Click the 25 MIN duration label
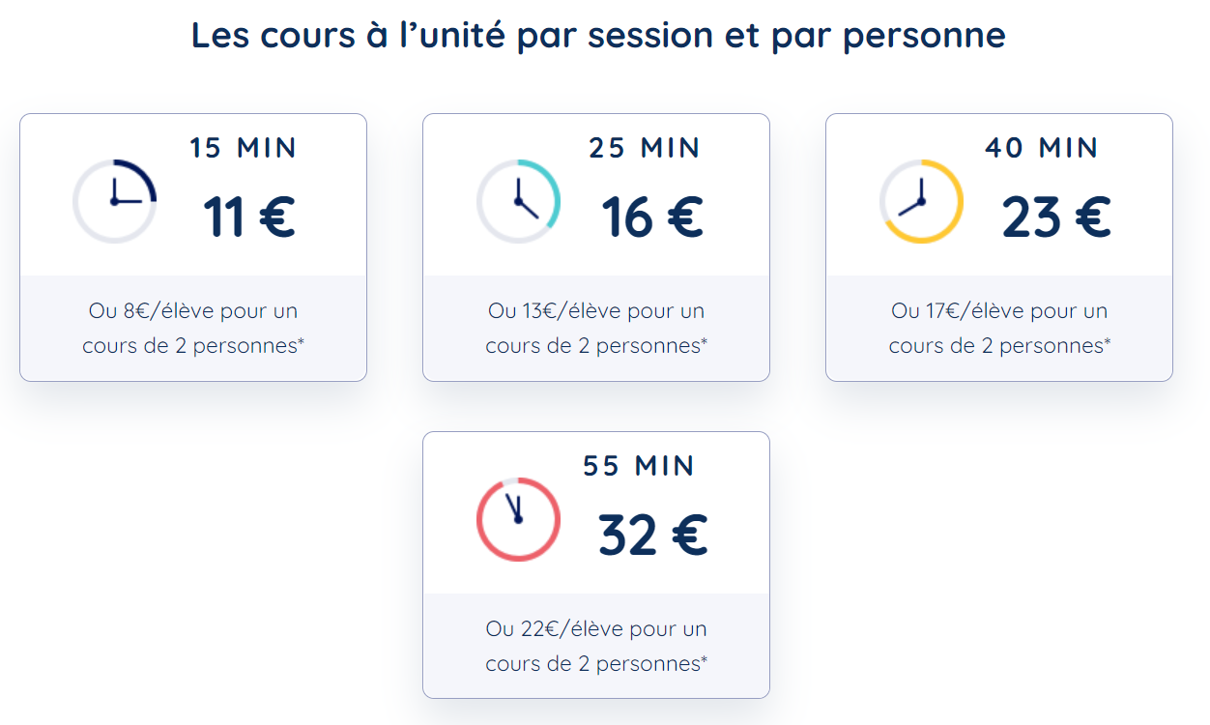The height and width of the screenshot is (725, 1210). pyautogui.click(x=645, y=148)
